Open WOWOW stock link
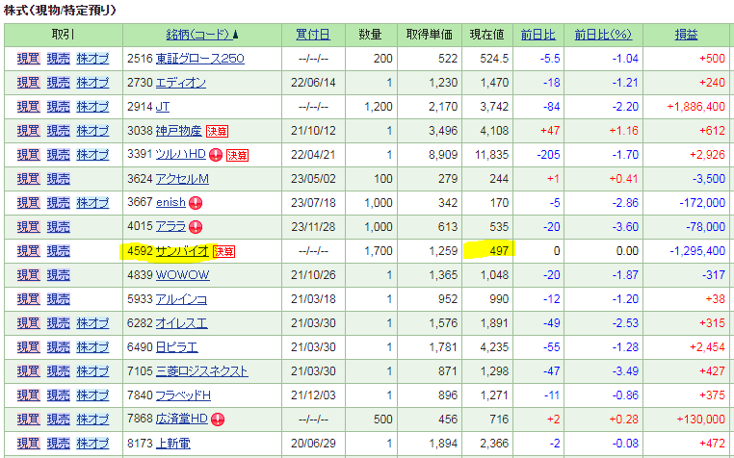This screenshot has height=458, width=734. pyautogui.click(x=183, y=274)
